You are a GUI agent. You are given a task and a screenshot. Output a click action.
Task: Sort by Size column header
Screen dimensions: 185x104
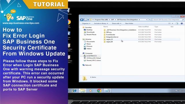point(172,27)
